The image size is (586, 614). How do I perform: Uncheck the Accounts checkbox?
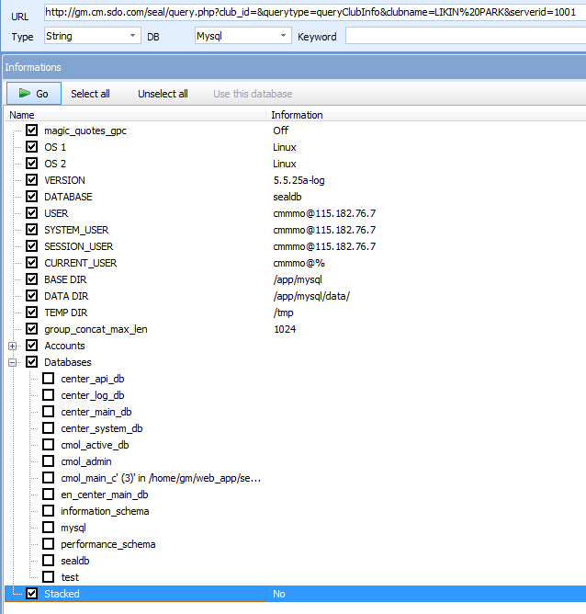(31, 346)
